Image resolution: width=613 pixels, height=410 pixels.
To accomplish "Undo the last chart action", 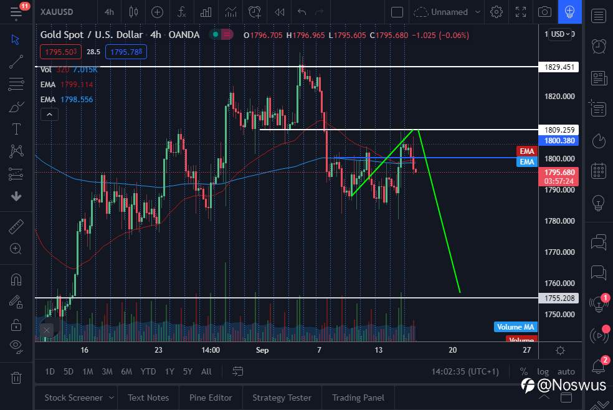I will tap(302, 12).
